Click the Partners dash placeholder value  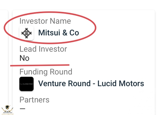(x=22, y=109)
